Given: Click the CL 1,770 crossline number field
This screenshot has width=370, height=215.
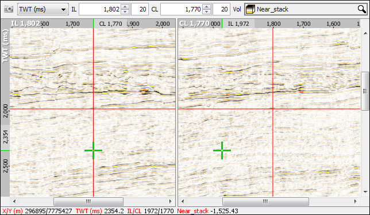Looking at the screenshot, I should click(x=182, y=9).
